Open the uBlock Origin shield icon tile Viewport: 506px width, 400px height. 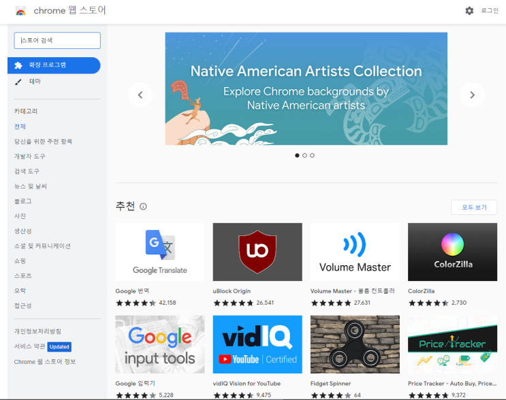(x=257, y=252)
